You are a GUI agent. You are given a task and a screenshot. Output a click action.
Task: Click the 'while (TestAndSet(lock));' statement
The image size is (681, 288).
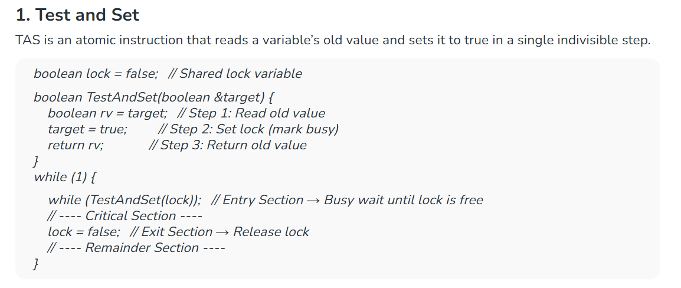(125, 200)
